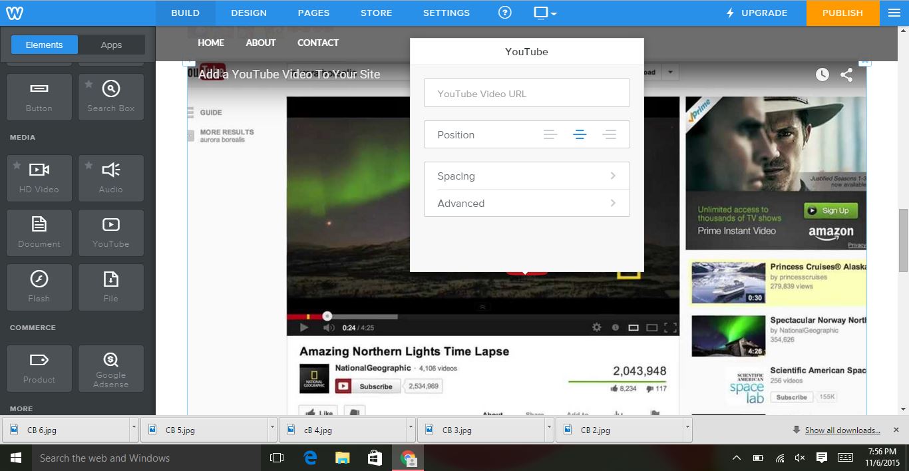Open the SETTINGS tab
Viewport: 909px width, 471px height.
point(447,13)
